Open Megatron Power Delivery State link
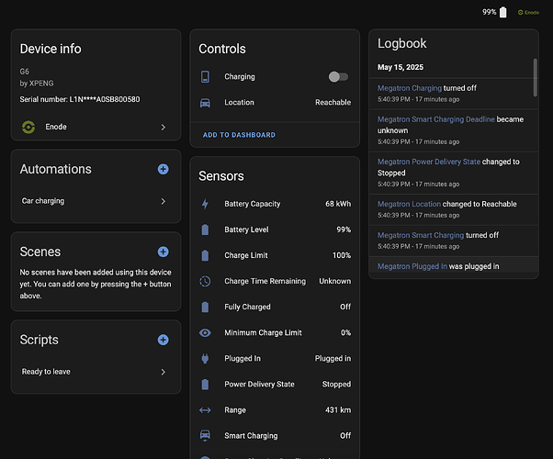The width and height of the screenshot is (553, 459). [429, 162]
